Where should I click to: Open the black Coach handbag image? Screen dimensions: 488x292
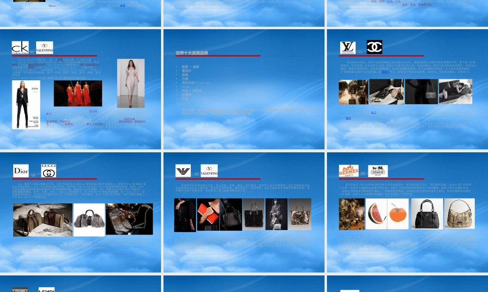tap(427, 214)
